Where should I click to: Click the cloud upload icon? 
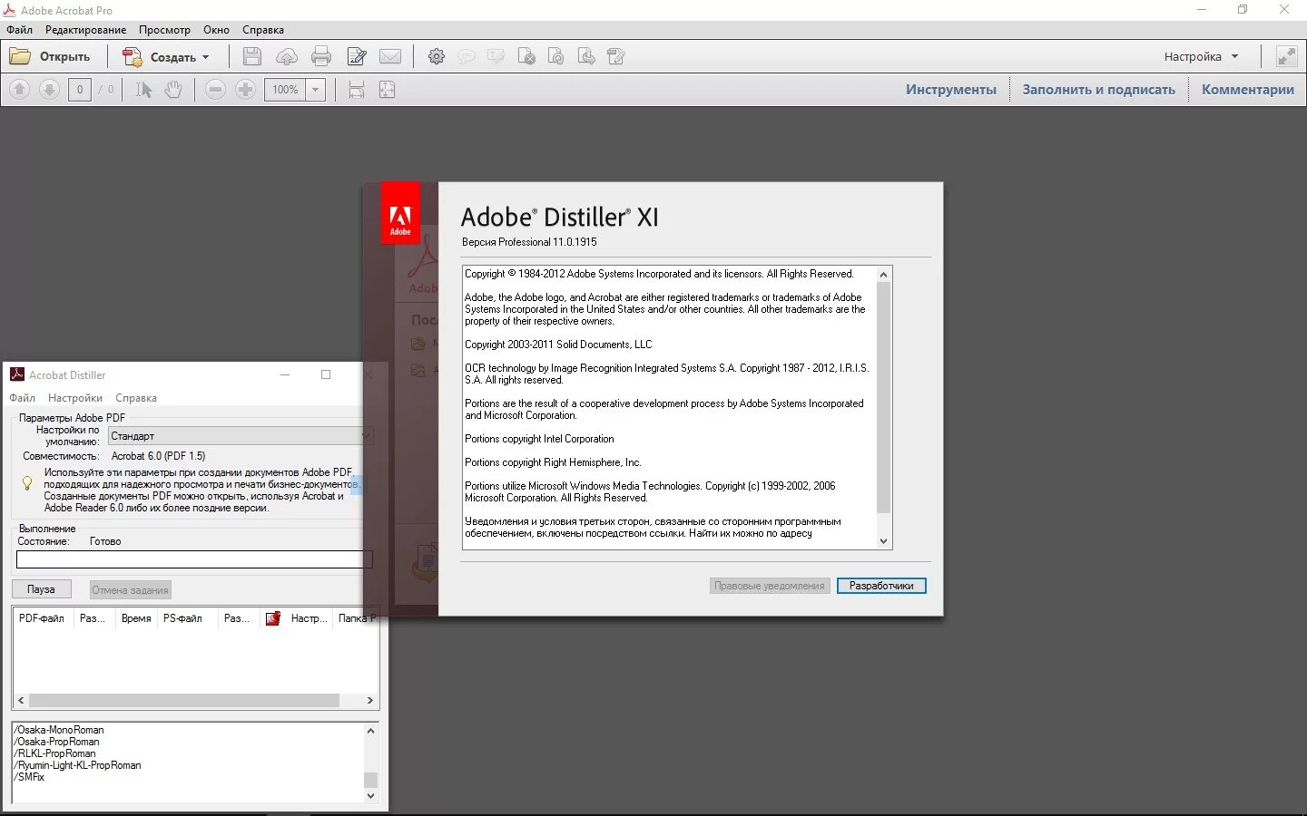pyautogui.click(x=287, y=56)
